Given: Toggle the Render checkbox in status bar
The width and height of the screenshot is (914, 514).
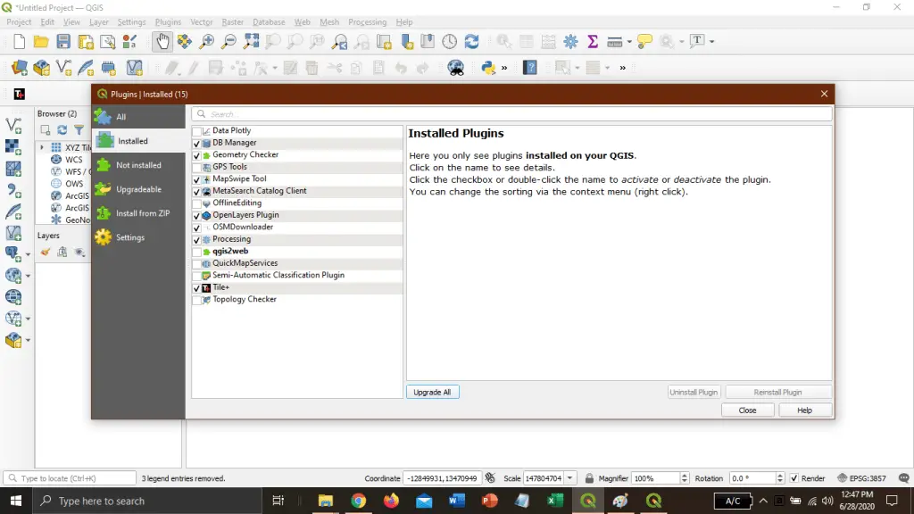Looking at the screenshot, I should click(794, 478).
